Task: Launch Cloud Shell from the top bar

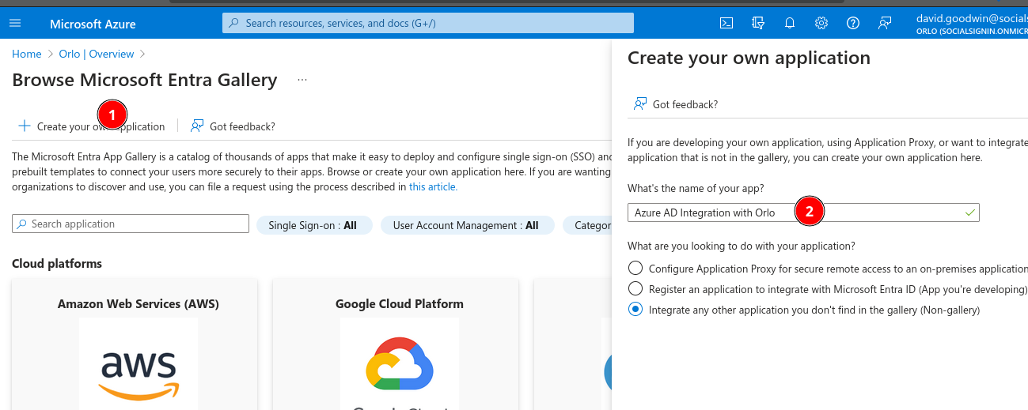Action: click(x=726, y=23)
